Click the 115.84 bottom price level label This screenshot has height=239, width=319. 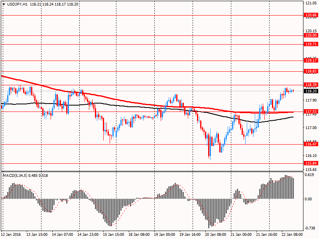[x=311, y=163]
